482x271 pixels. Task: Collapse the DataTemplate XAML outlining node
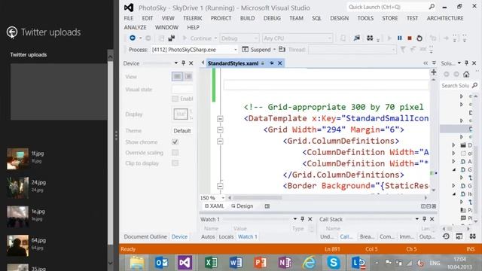(x=220, y=119)
